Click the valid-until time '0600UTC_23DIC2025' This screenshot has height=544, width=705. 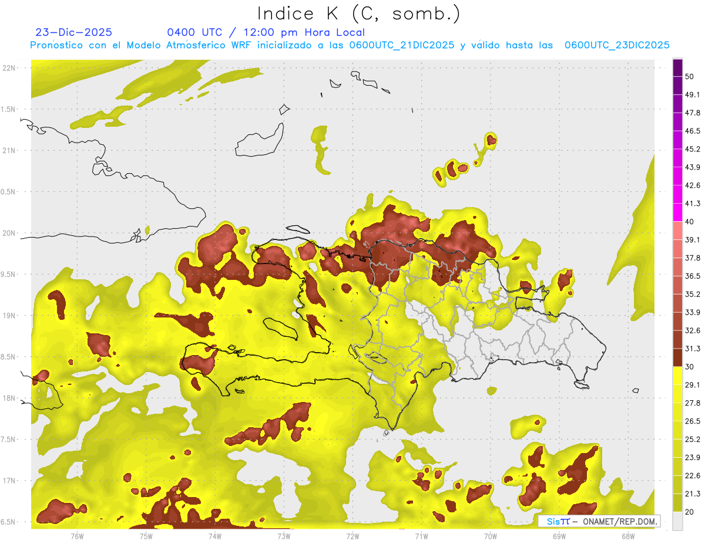pyautogui.click(x=617, y=45)
